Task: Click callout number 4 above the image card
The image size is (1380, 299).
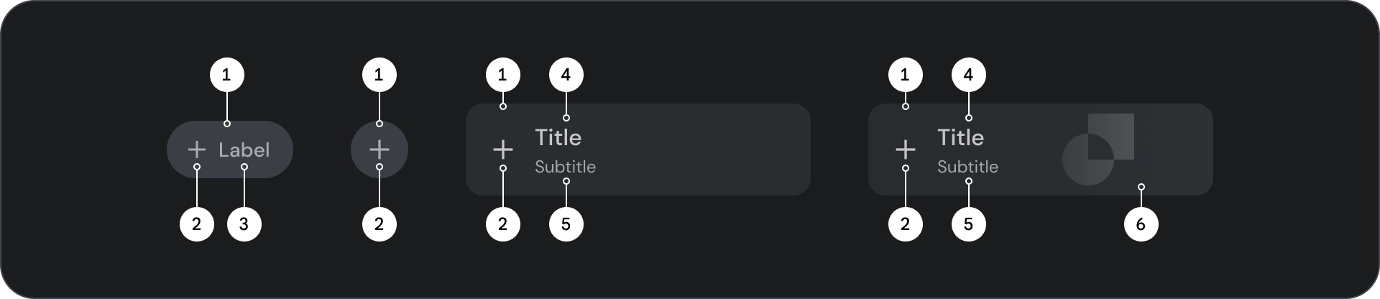Action: pos(968,75)
